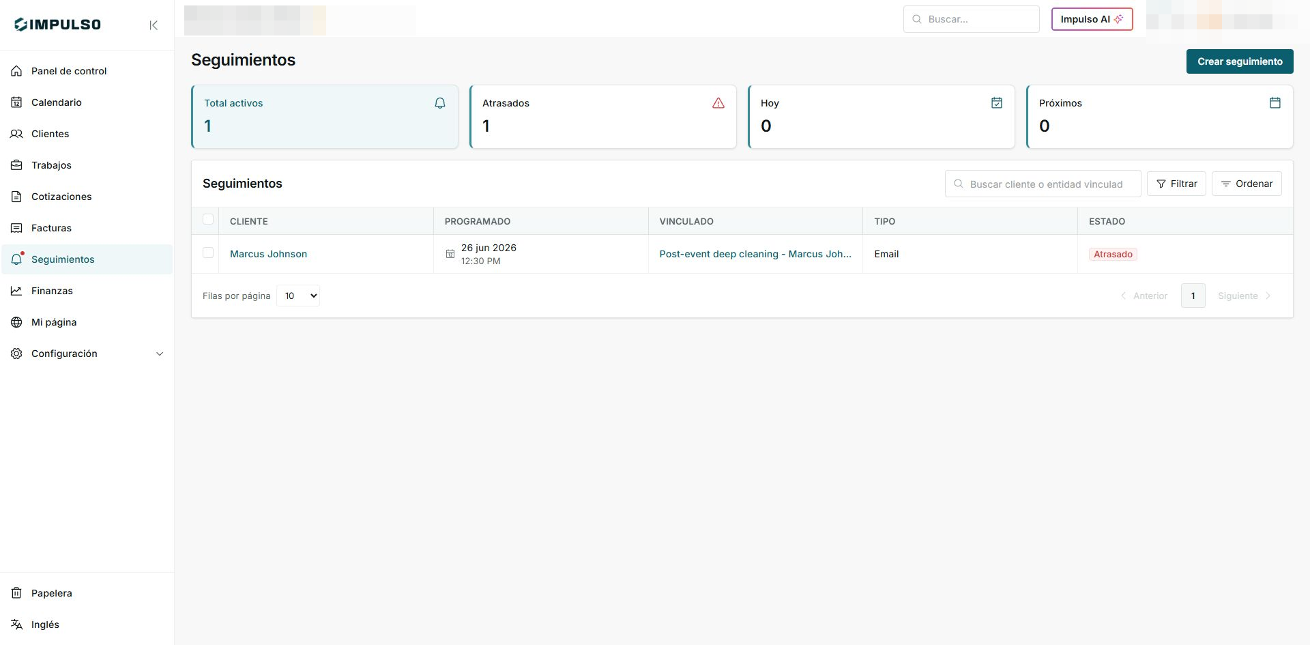The image size is (1310, 645).
Task: Click the funnel icon on Filtrar
Action: pos(1161,184)
